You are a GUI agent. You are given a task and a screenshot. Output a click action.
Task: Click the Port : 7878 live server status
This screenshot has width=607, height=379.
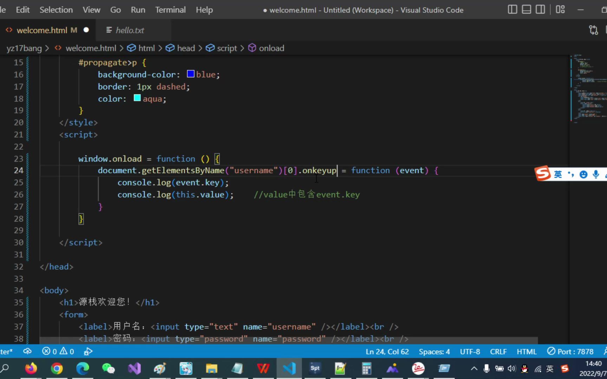click(570, 351)
